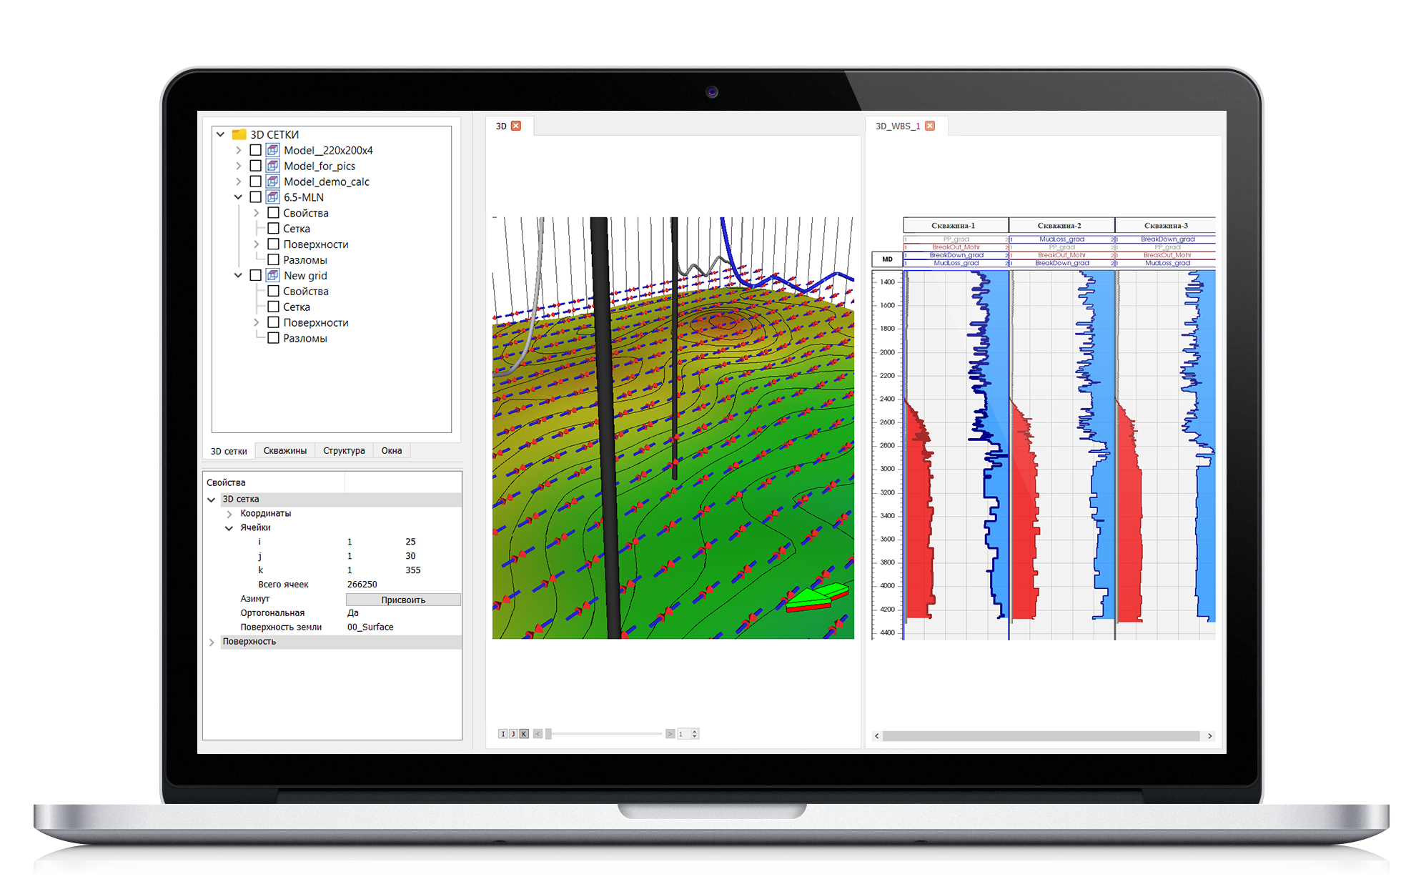Click the Model_for_pics grid icon
The height and width of the screenshot is (879, 1426).
coord(272,166)
